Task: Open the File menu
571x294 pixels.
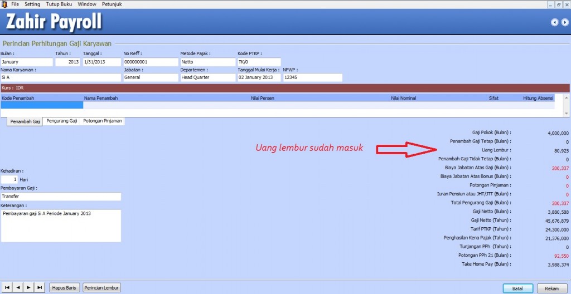Action: coord(15,4)
